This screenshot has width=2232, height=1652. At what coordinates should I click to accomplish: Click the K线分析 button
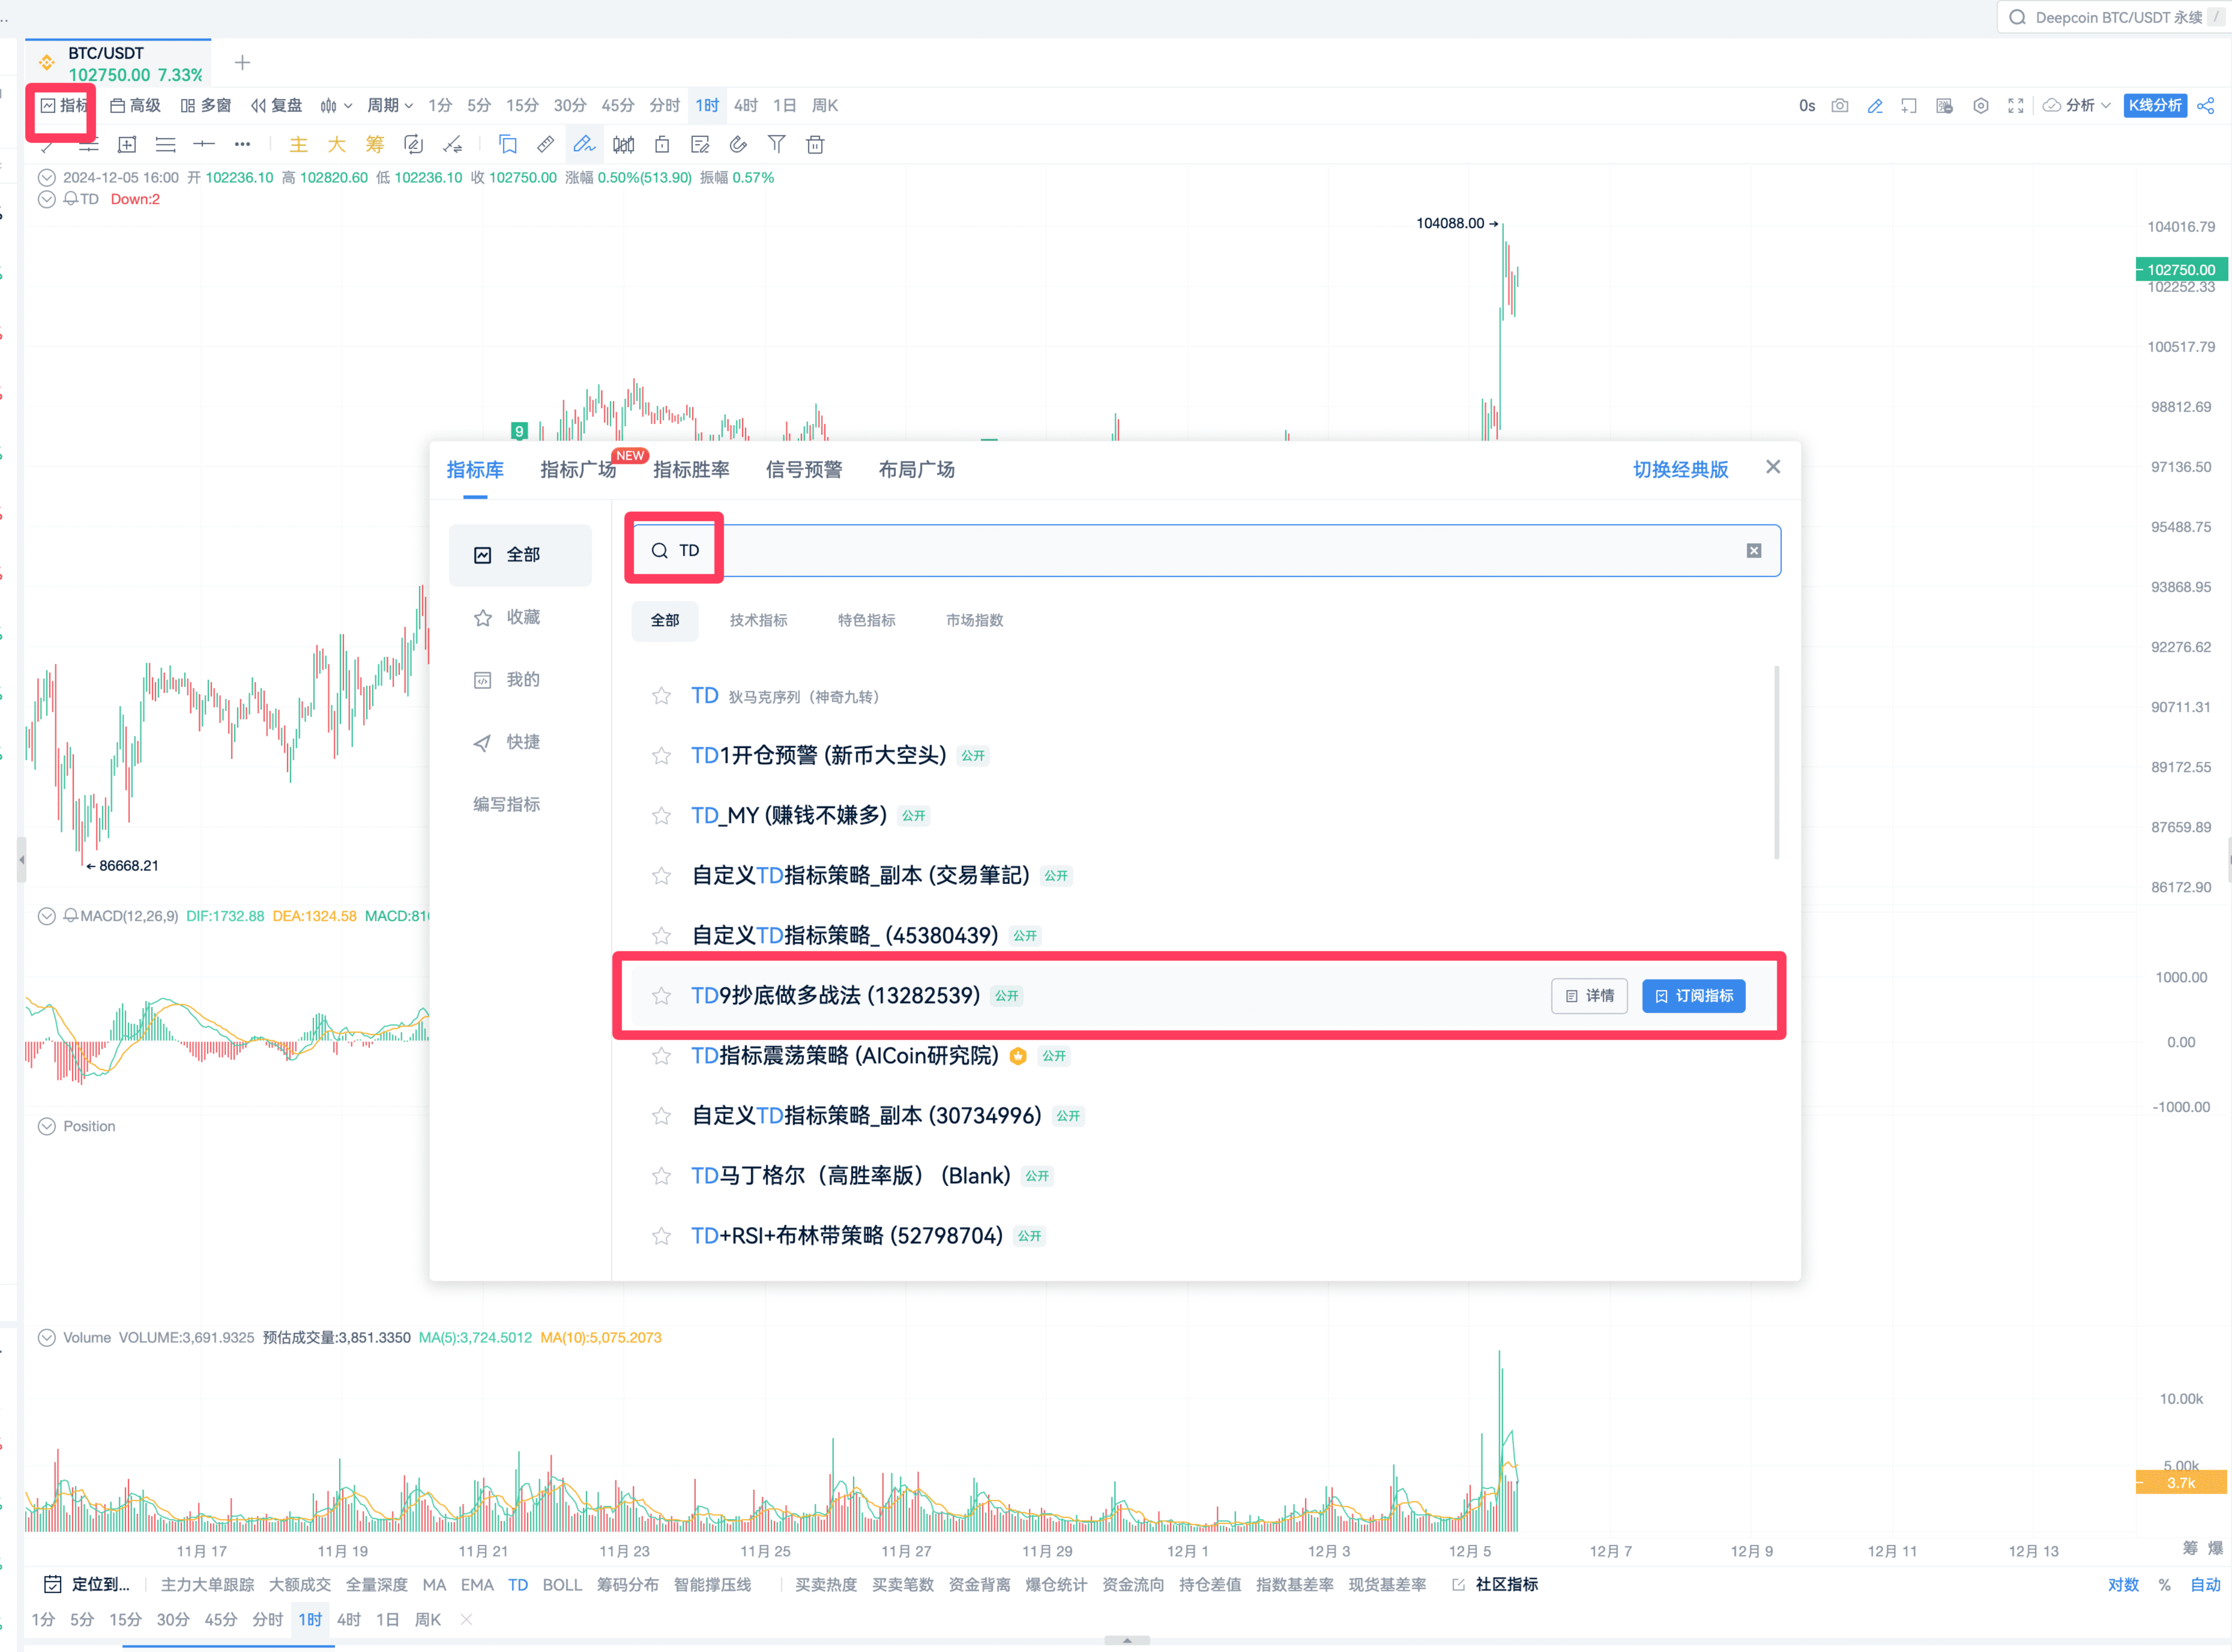click(x=2155, y=106)
